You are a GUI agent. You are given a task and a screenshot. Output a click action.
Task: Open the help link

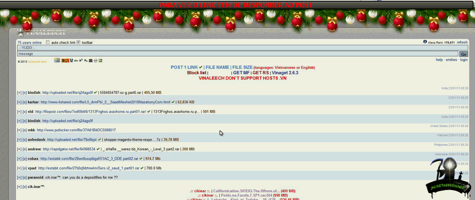(x=439, y=60)
